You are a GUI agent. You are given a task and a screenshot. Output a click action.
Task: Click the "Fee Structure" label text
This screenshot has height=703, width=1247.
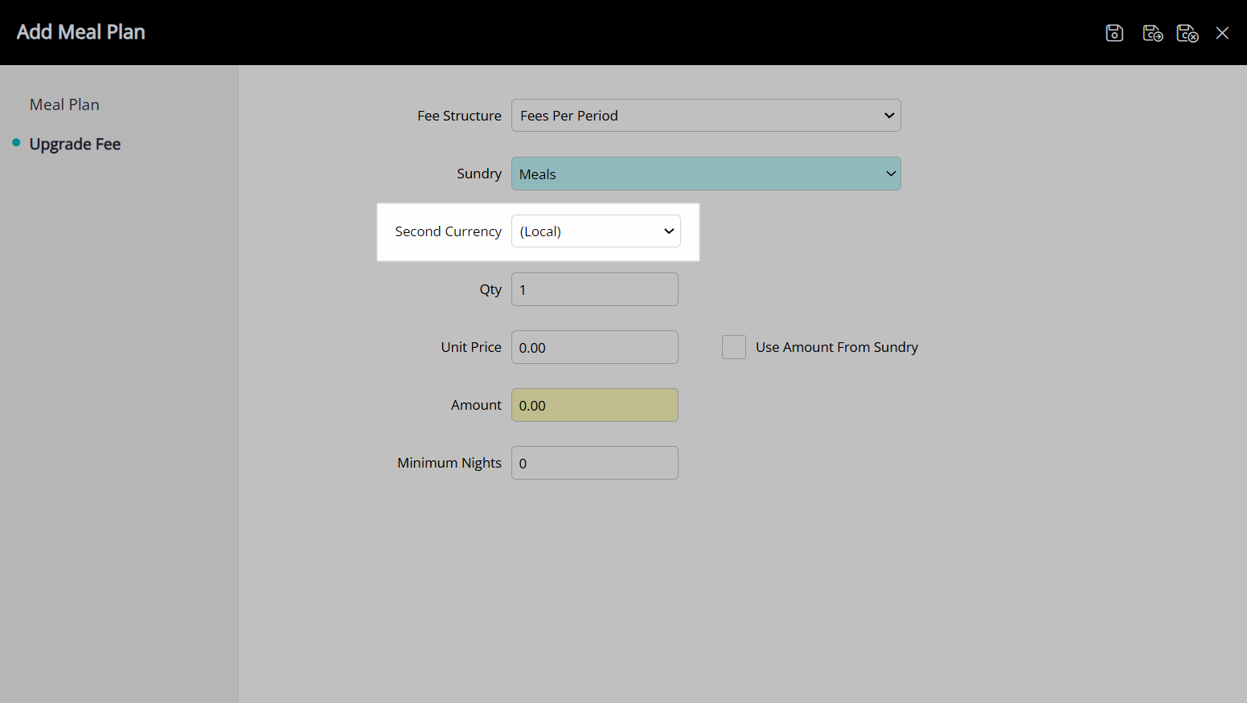(x=459, y=116)
